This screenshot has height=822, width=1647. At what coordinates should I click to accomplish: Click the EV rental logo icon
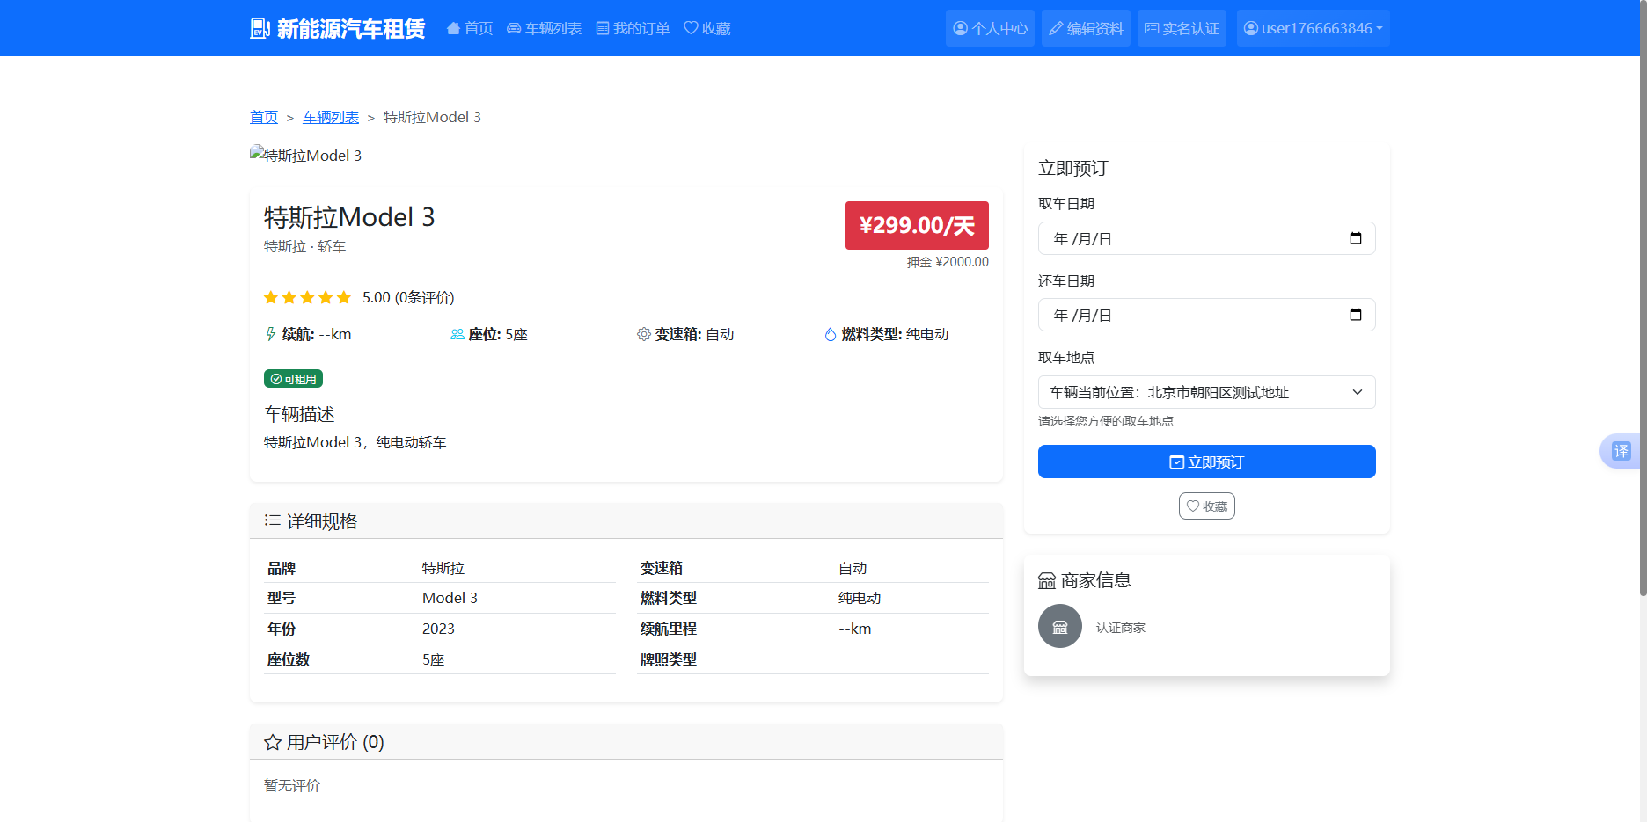[260, 28]
